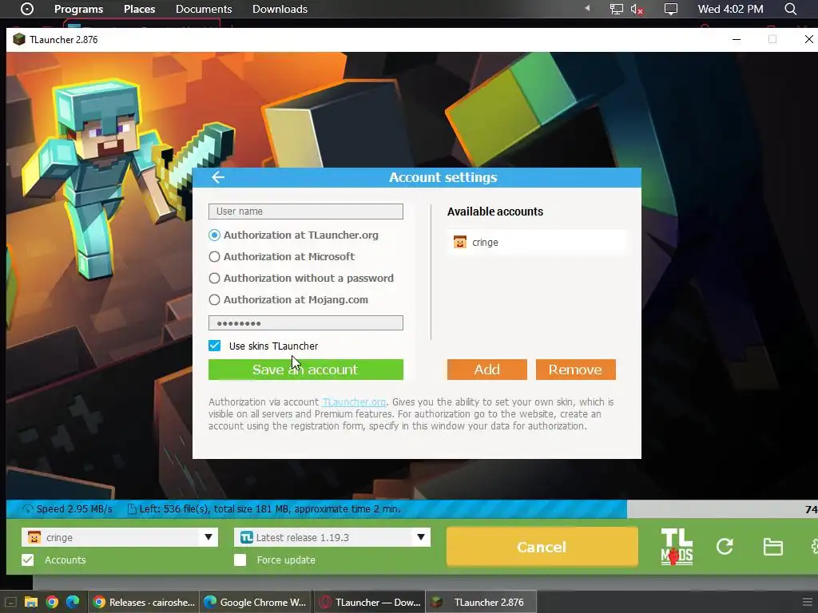Click the User name input field
This screenshot has width=818, height=613.
point(306,211)
